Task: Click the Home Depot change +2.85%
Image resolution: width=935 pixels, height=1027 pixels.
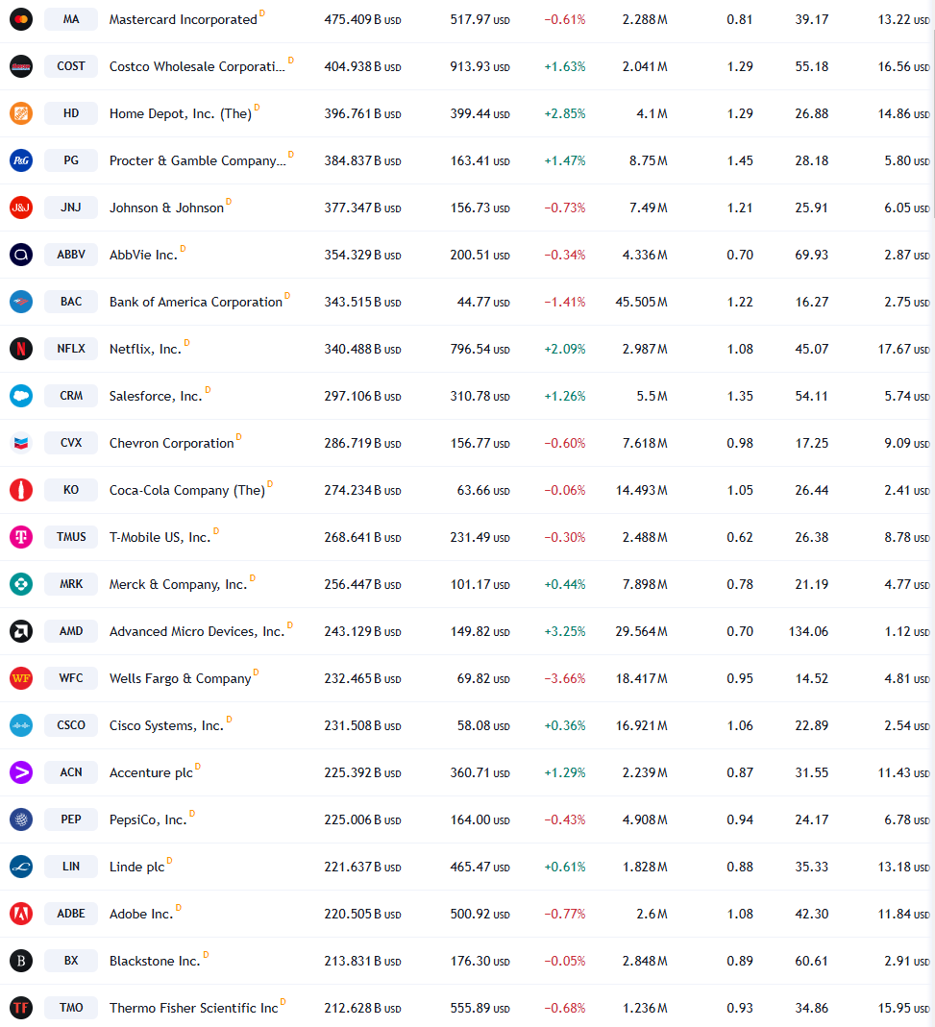Action: [x=565, y=113]
